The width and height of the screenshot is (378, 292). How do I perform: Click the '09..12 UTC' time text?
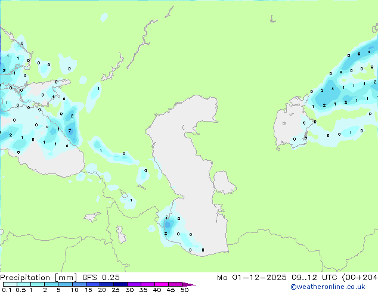pyautogui.click(x=314, y=278)
